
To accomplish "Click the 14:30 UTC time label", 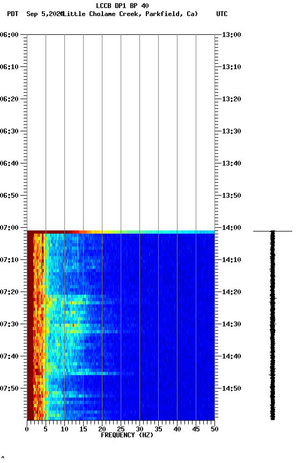I will pyautogui.click(x=232, y=324).
